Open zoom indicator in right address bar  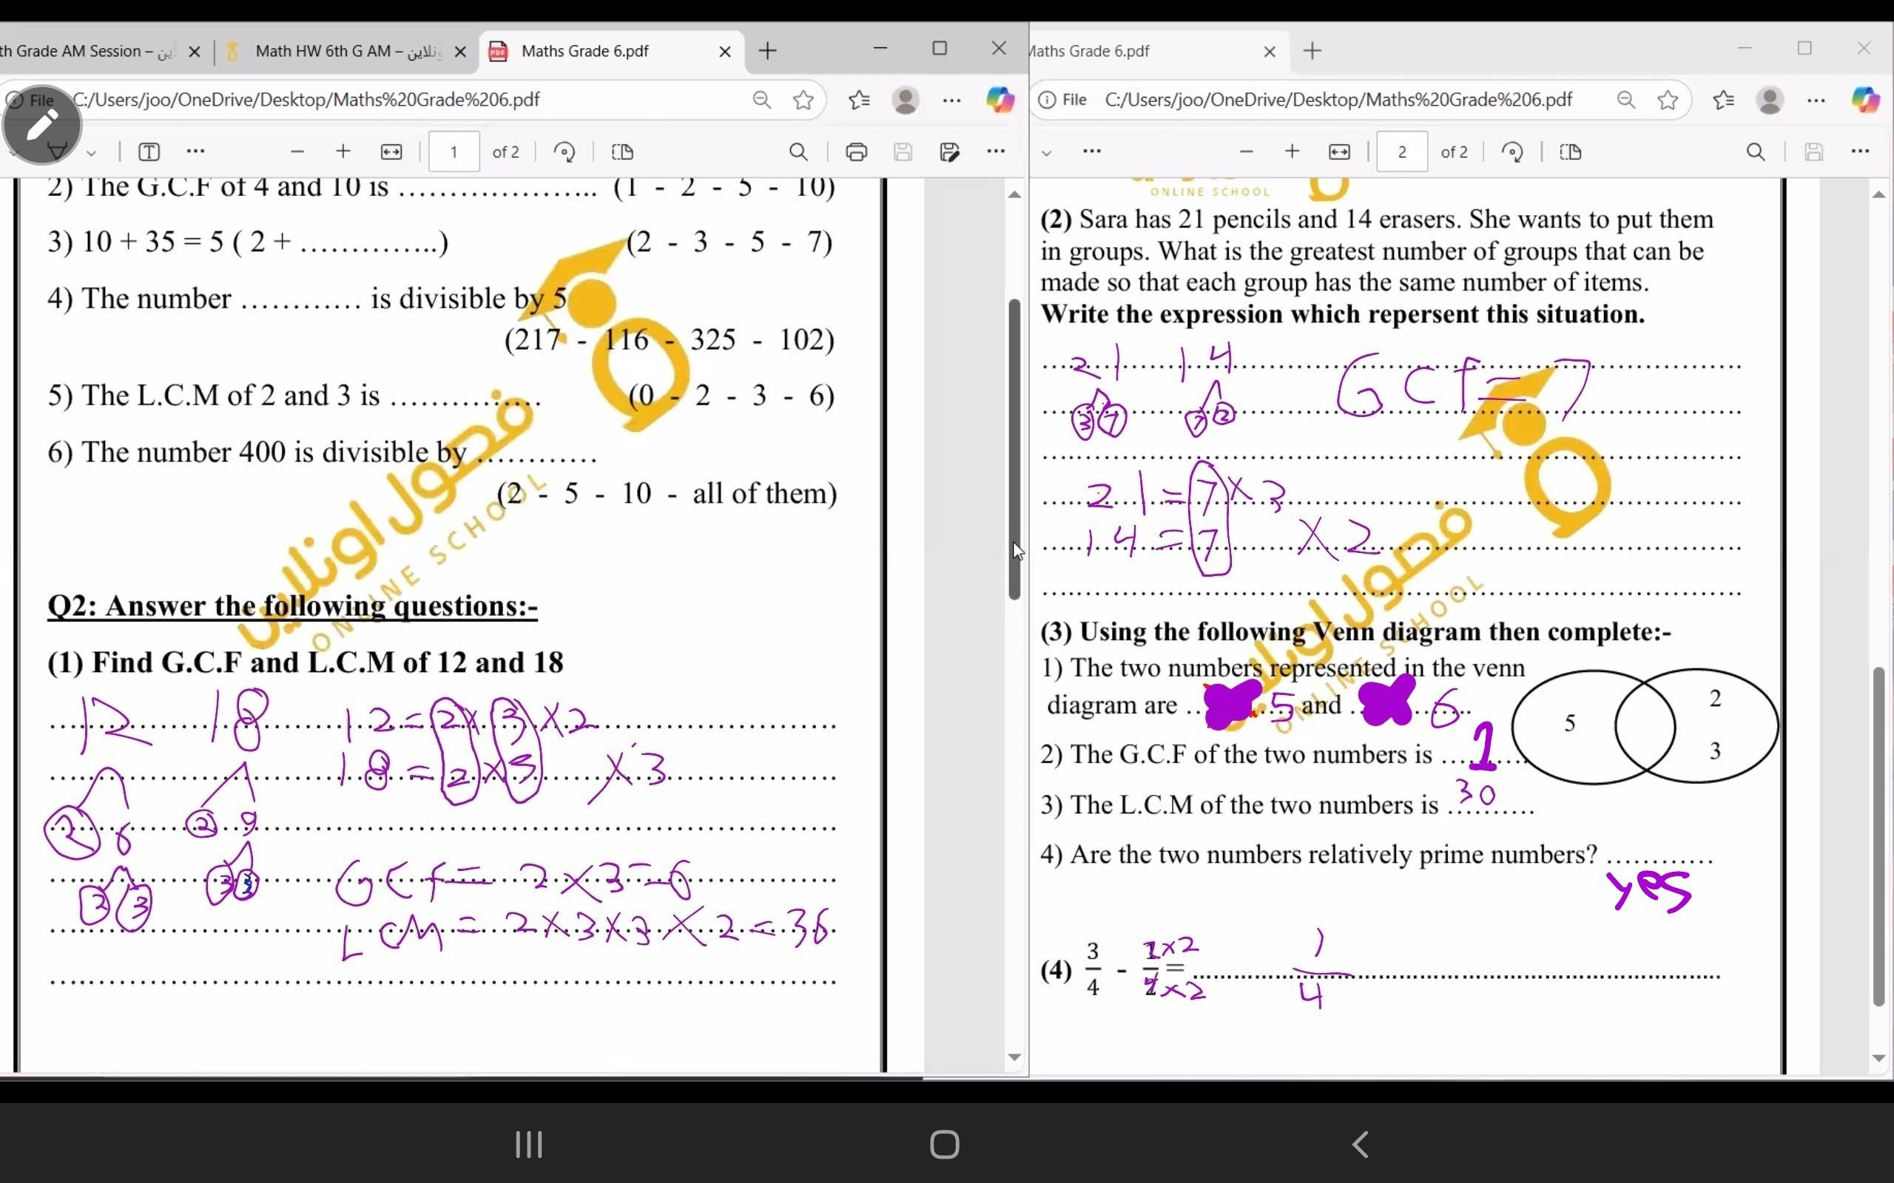click(x=1626, y=100)
